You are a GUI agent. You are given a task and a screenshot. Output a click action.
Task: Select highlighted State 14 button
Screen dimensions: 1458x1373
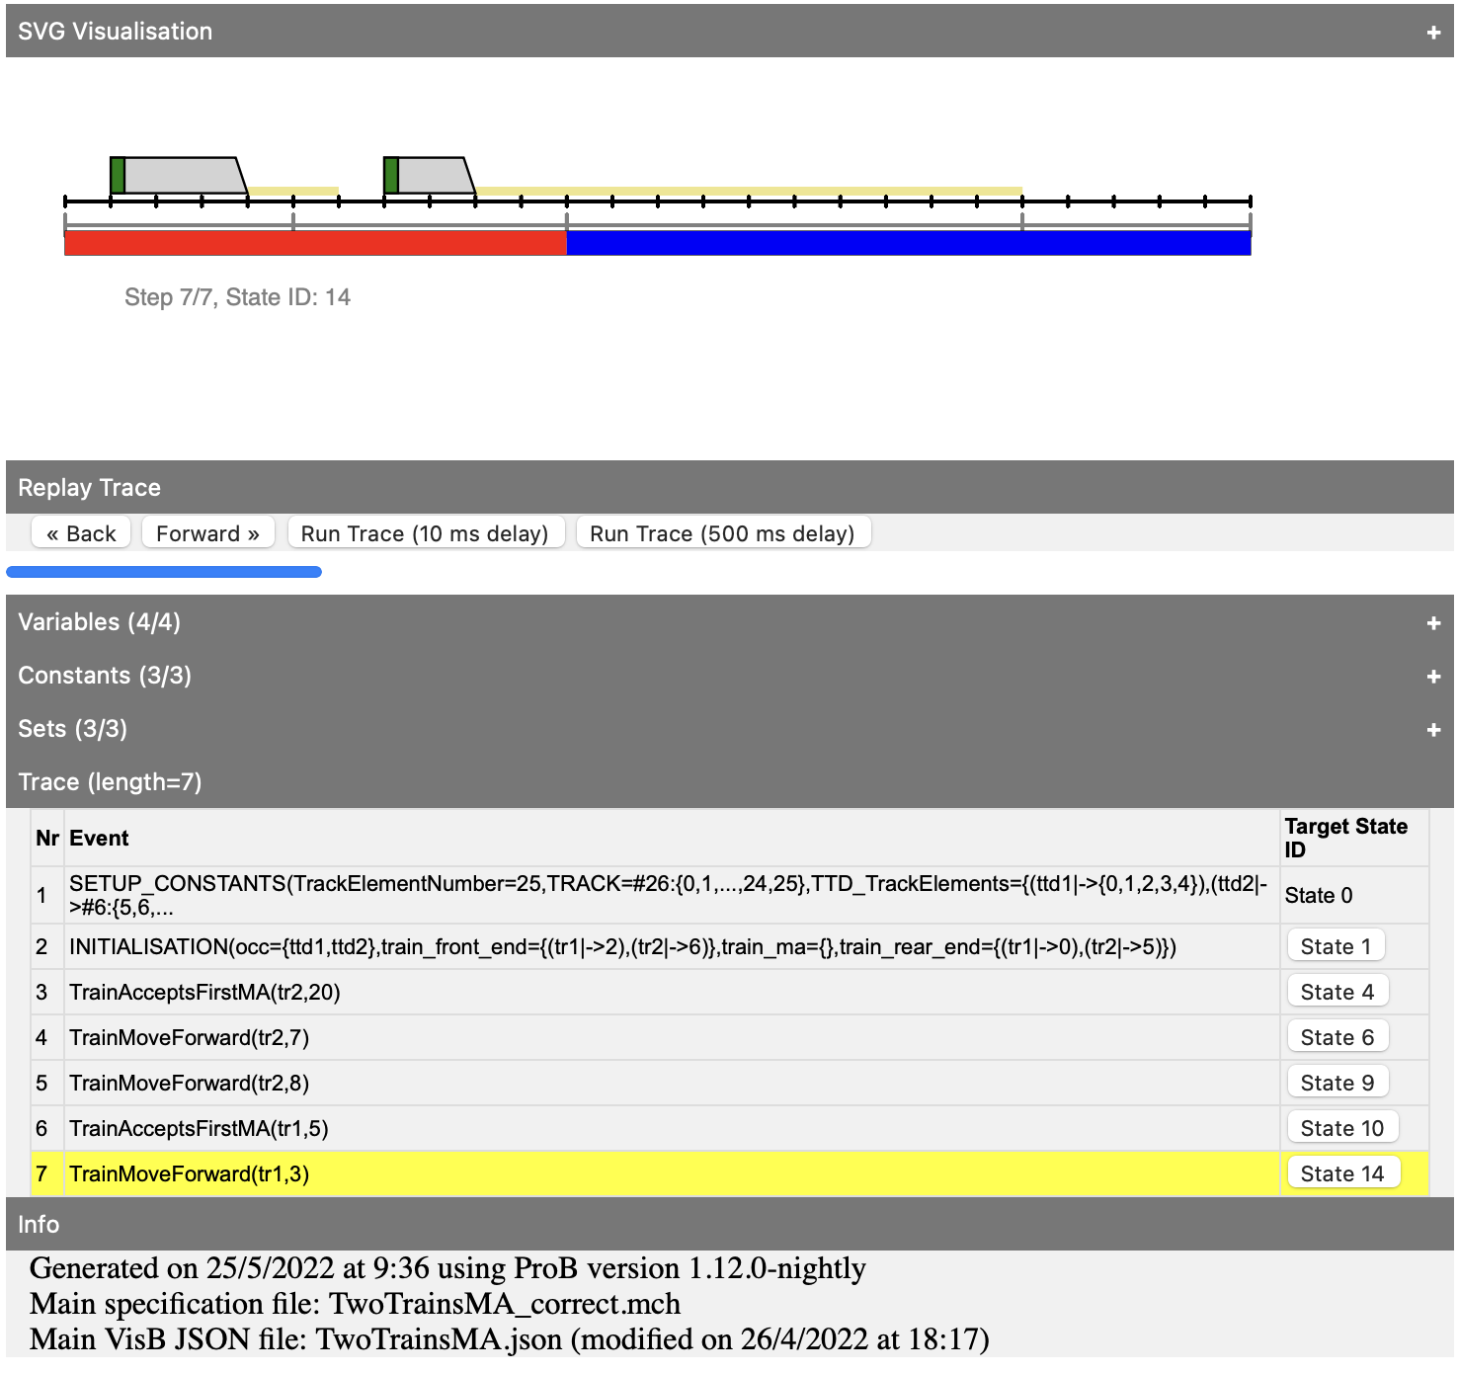coord(1341,1173)
